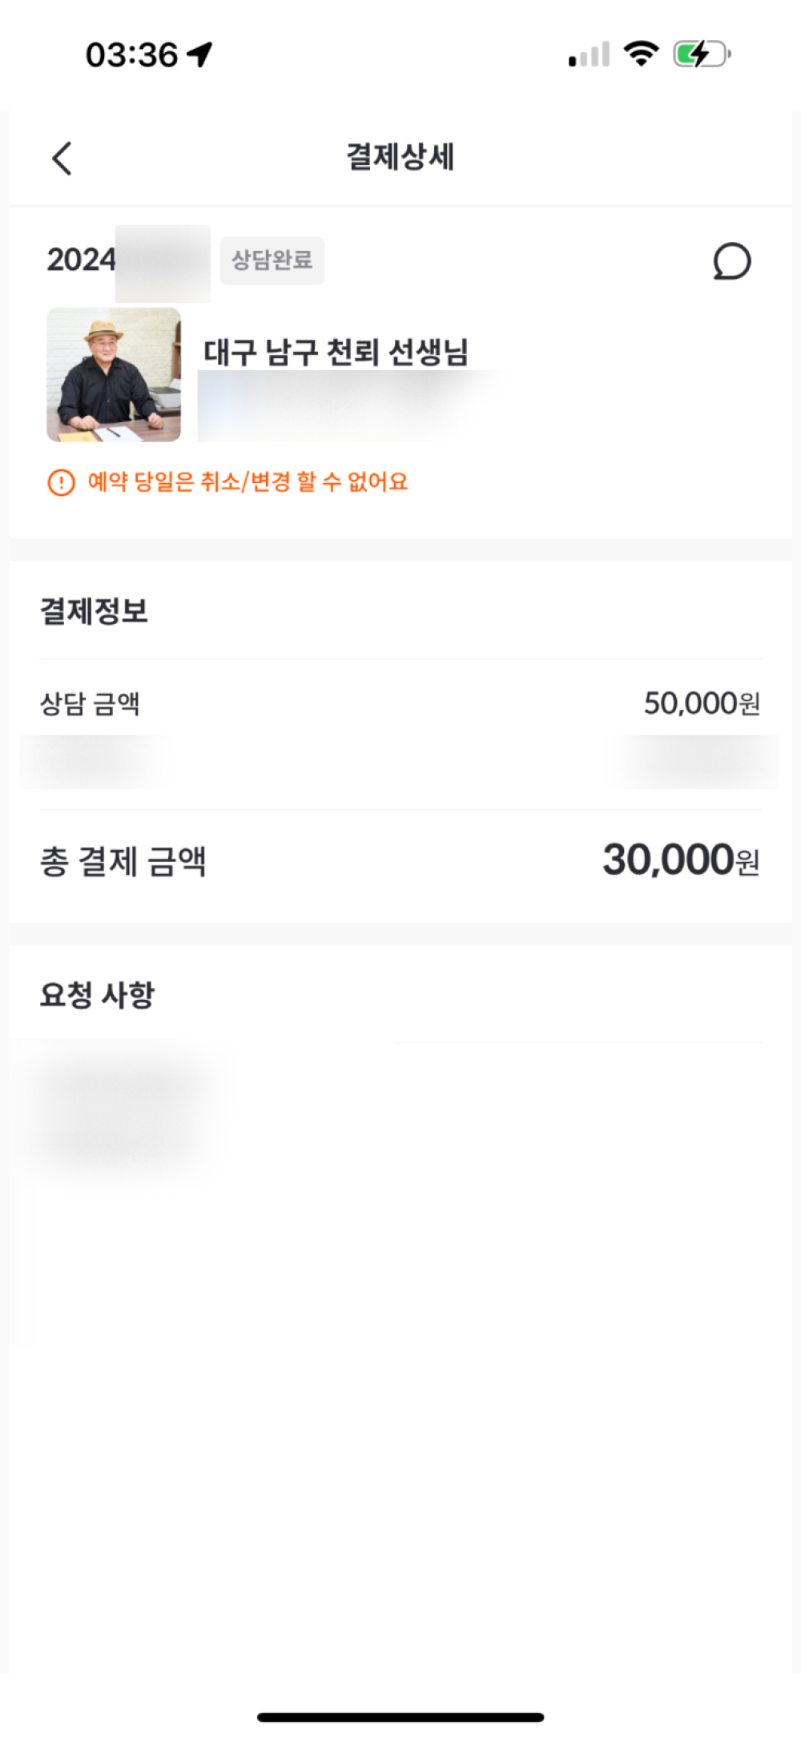
Task: Tap the cellular signal bars
Action: 589,54
